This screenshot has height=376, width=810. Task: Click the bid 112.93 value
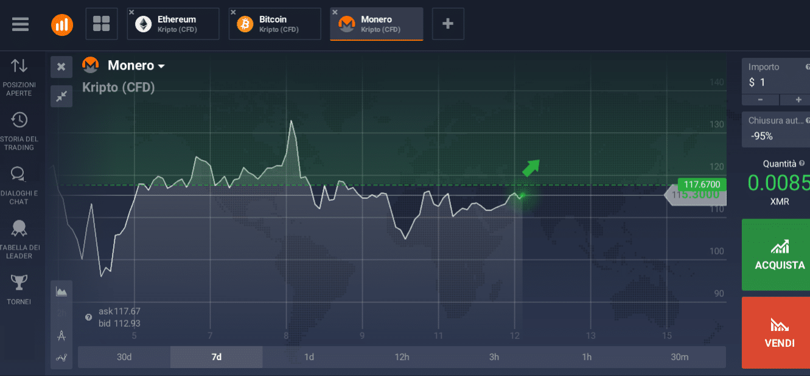pos(127,323)
